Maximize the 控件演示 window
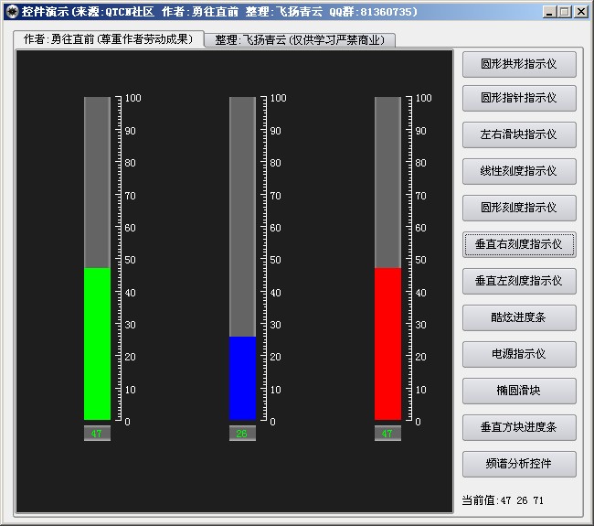The height and width of the screenshot is (526, 594). coord(565,12)
